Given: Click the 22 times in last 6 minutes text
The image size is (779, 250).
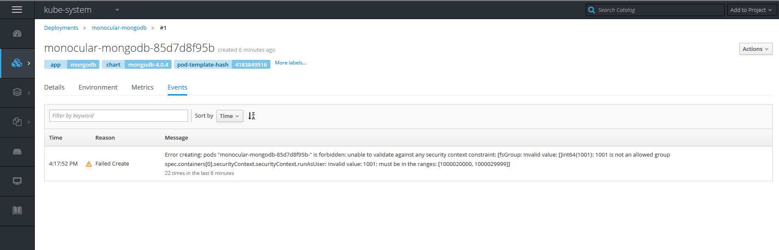Looking at the screenshot, I should pyautogui.click(x=200, y=173).
